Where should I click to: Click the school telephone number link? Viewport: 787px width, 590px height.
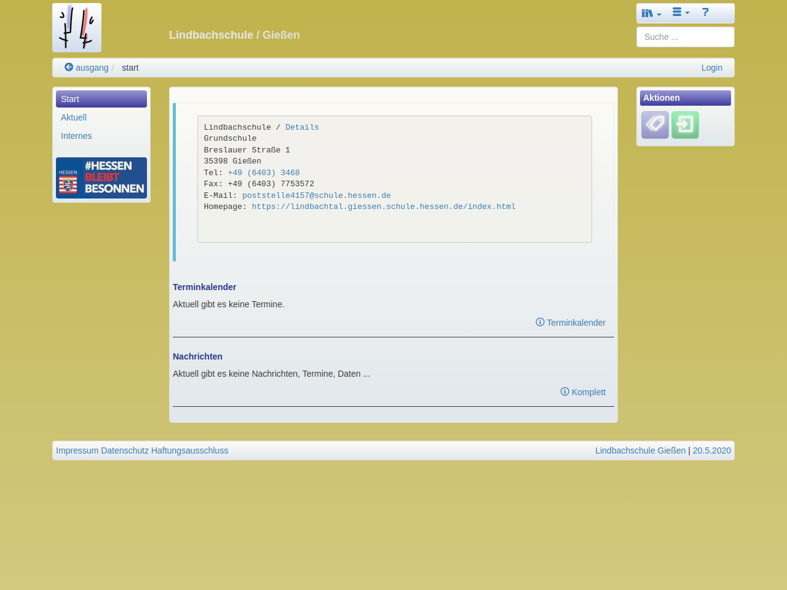(x=264, y=173)
